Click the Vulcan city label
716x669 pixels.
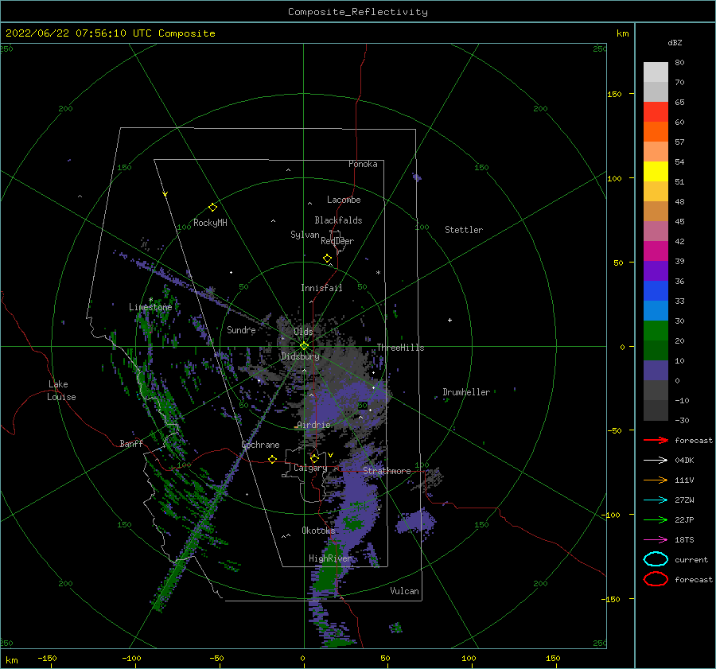pos(404,591)
